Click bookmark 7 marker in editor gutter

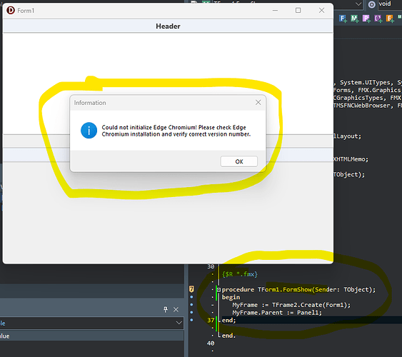click(x=191, y=289)
